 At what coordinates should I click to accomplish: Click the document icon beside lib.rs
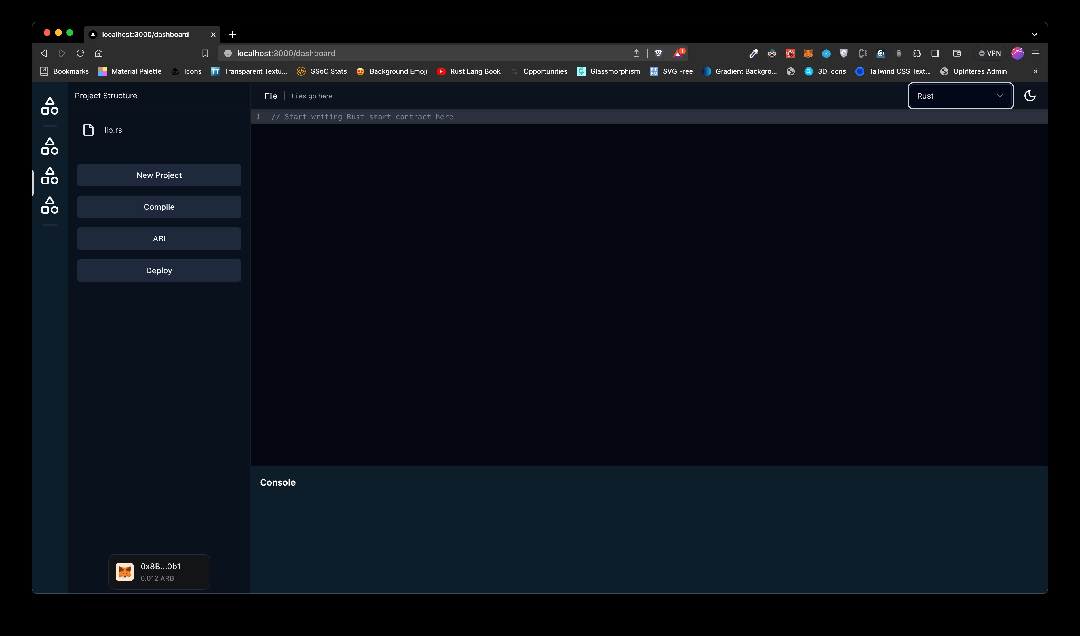tap(88, 130)
